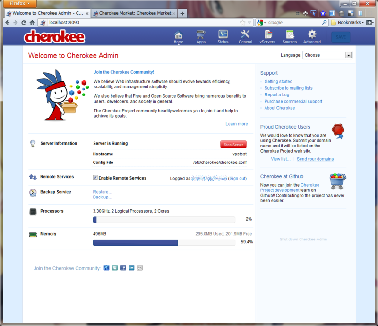Click the Sign out link

[x=238, y=178]
